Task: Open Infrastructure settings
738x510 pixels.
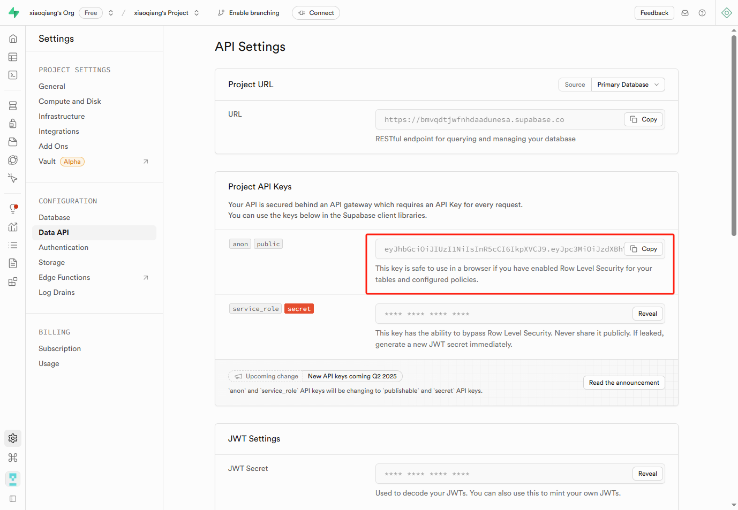Action: pyautogui.click(x=62, y=116)
